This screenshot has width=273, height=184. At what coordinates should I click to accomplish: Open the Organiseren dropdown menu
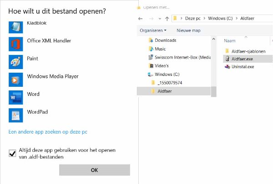click(x=153, y=30)
